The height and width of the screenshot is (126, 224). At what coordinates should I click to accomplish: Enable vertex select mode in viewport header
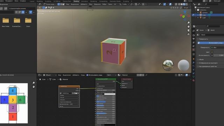pos(58,4)
